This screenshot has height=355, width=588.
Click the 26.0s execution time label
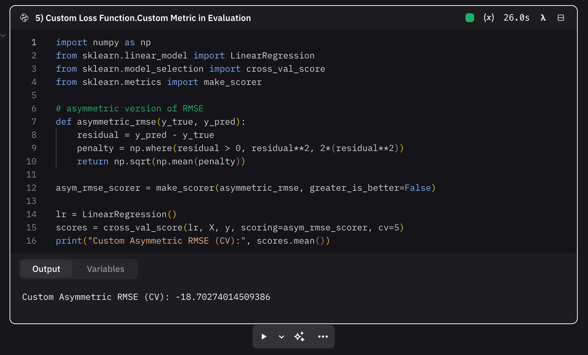point(516,18)
